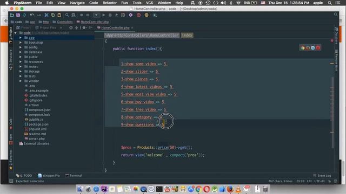Open External Libraries node
The height and width of the screenshot is (194, 346).
point(34,144)
